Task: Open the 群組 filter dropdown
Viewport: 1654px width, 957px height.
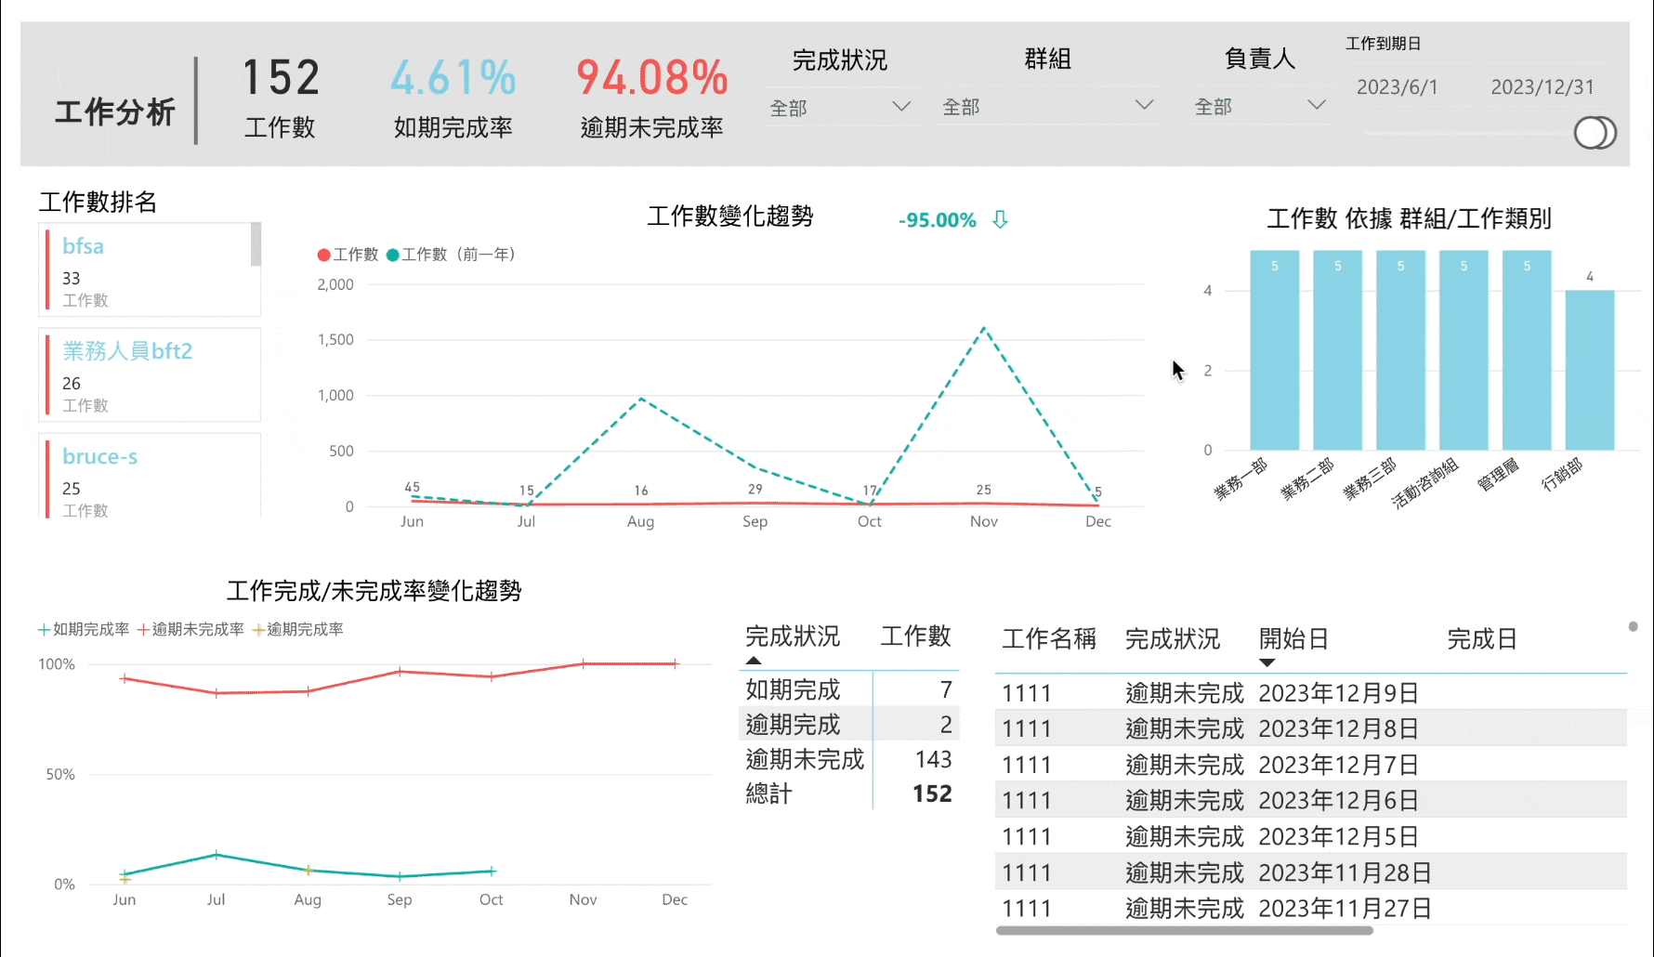Action: click(1048, 107)
